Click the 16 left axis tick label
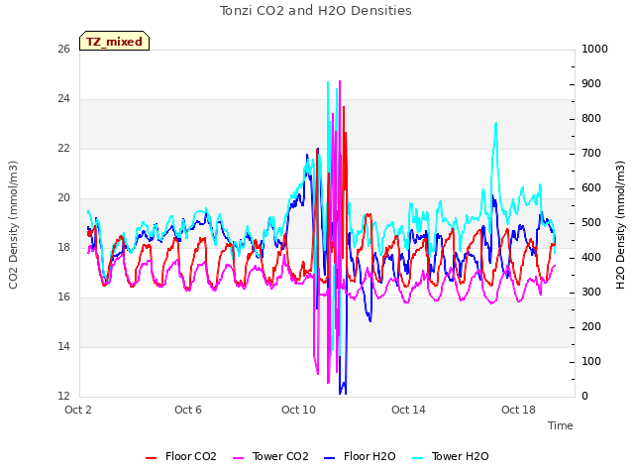 coord(63,297)
